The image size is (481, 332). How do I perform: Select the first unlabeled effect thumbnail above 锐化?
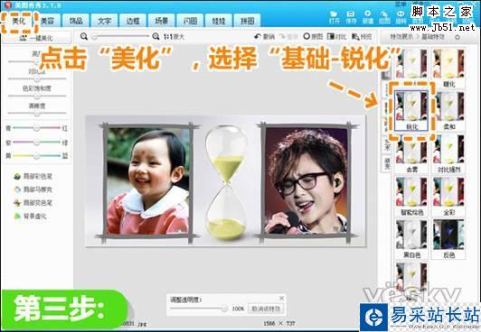(x=411, y=64)
